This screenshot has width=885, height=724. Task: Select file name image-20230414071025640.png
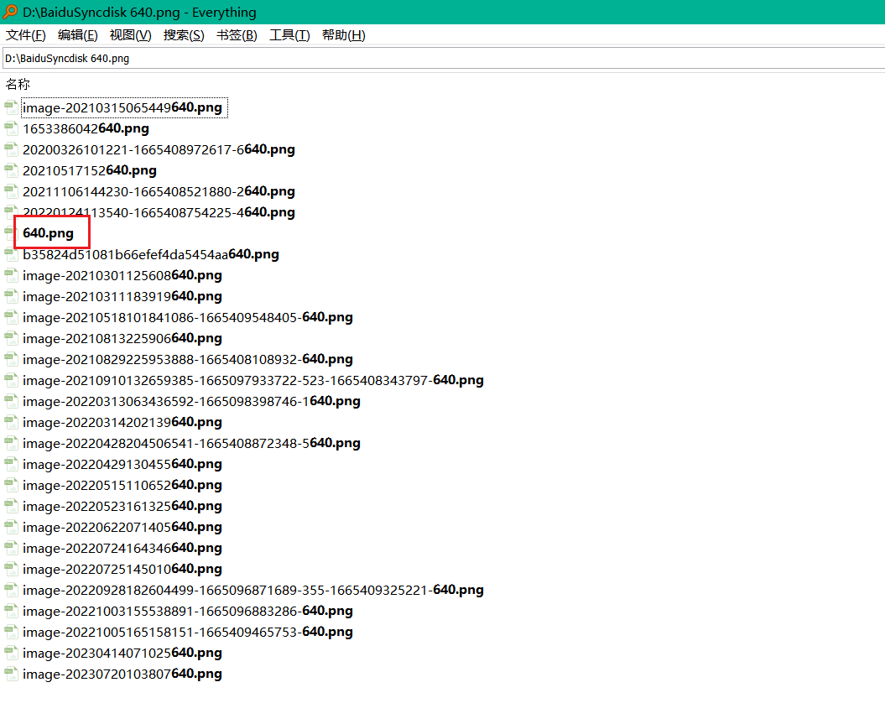click(x=122, y=653)
